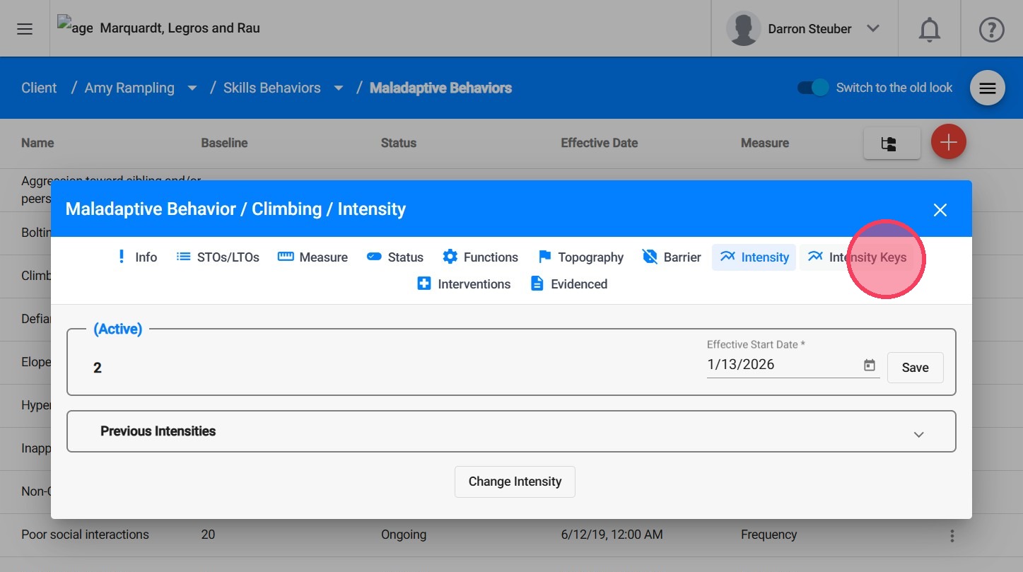Select the Measure tab
Screen dimensions: 1023x572
coord(312,257)
